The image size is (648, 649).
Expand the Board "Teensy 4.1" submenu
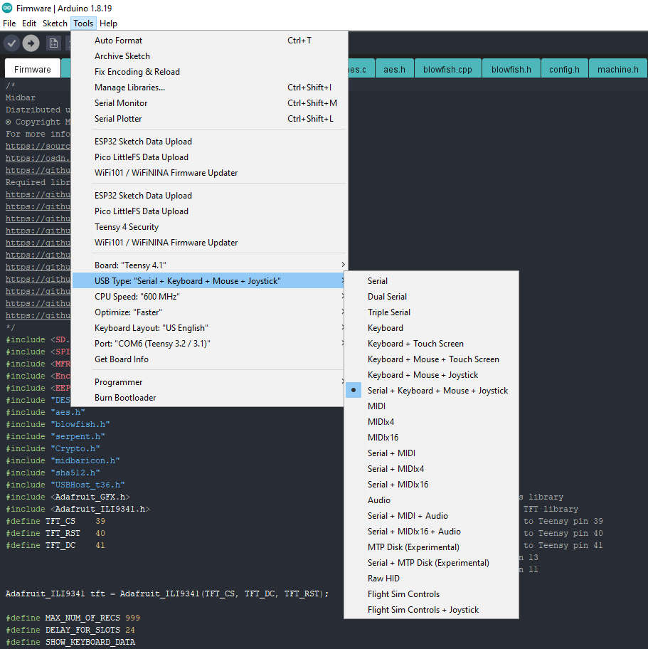click(x=209, y=265)
